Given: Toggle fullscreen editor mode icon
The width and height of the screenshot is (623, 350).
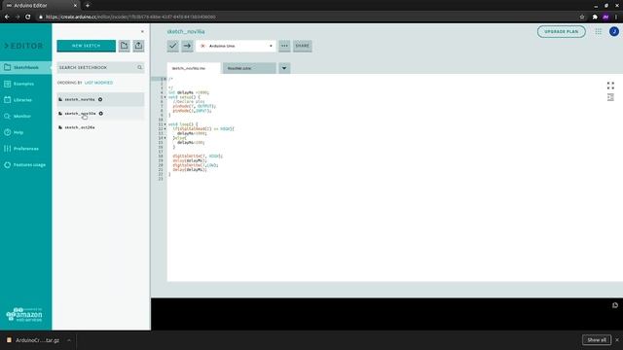Looking at the screenshot, I should [610, 86].
